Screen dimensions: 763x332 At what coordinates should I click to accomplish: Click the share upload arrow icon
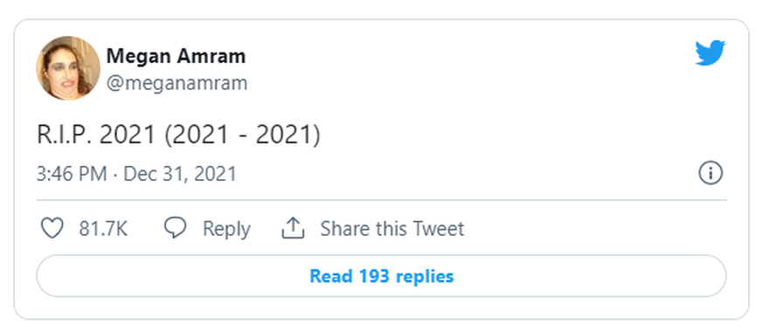(293, 228)
